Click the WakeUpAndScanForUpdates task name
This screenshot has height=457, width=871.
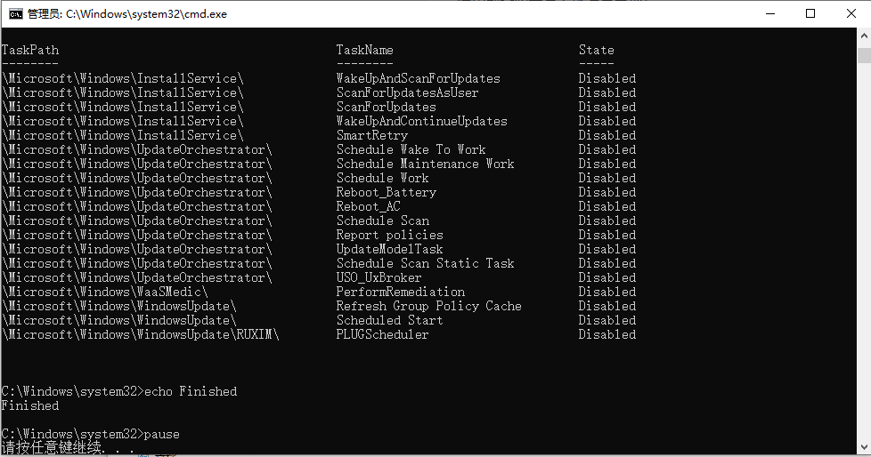point(419,78)
